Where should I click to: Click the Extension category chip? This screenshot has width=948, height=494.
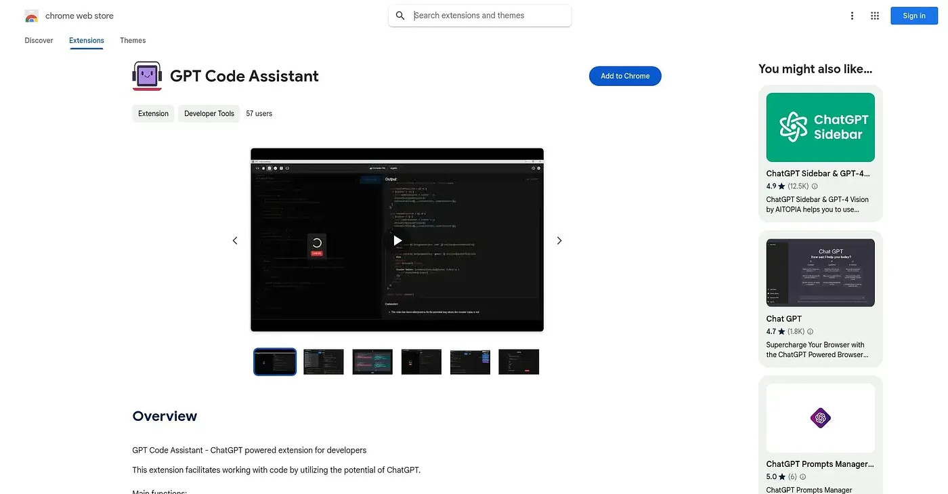[x=153, y=114]
